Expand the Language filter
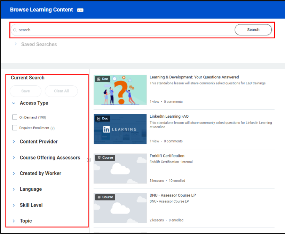The height and width of the screenshot is (234, 285). tap(14, 189)
